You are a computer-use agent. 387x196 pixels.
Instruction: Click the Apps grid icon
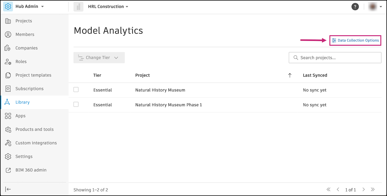point(8,116)
